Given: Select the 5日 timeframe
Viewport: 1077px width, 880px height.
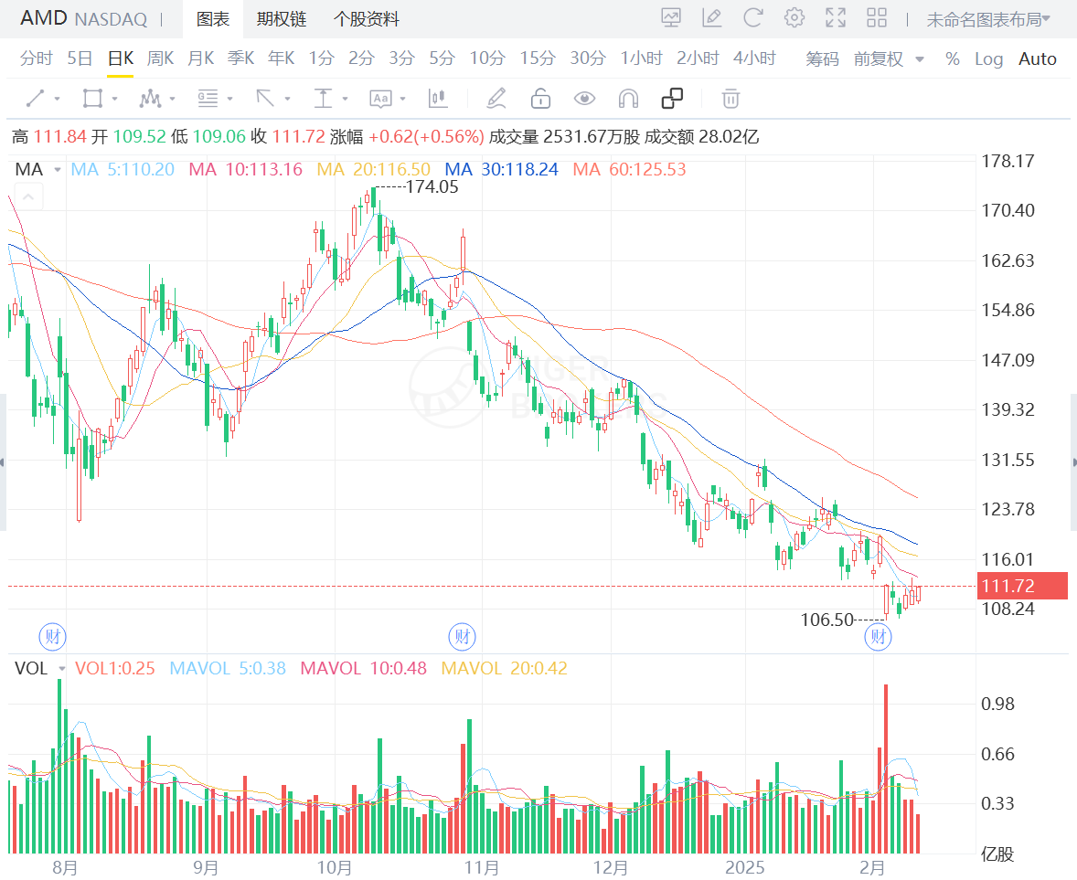Looking at the screenshot, I should click(x=80, y=58).
